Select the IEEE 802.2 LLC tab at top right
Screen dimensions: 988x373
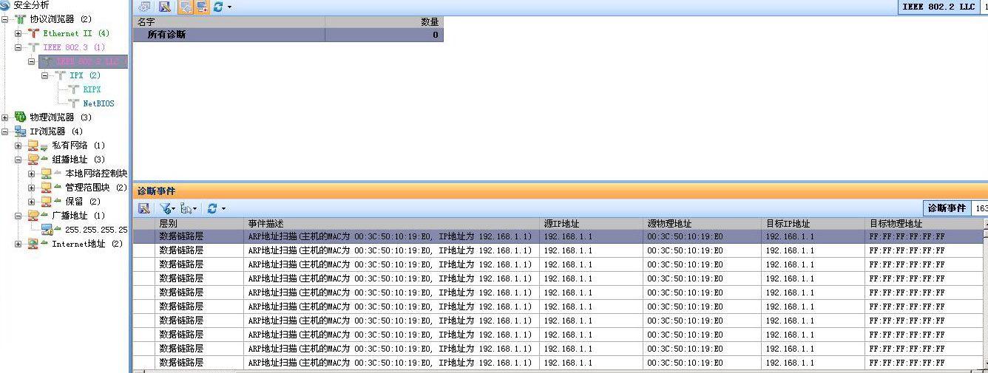[x=938, y=7]
